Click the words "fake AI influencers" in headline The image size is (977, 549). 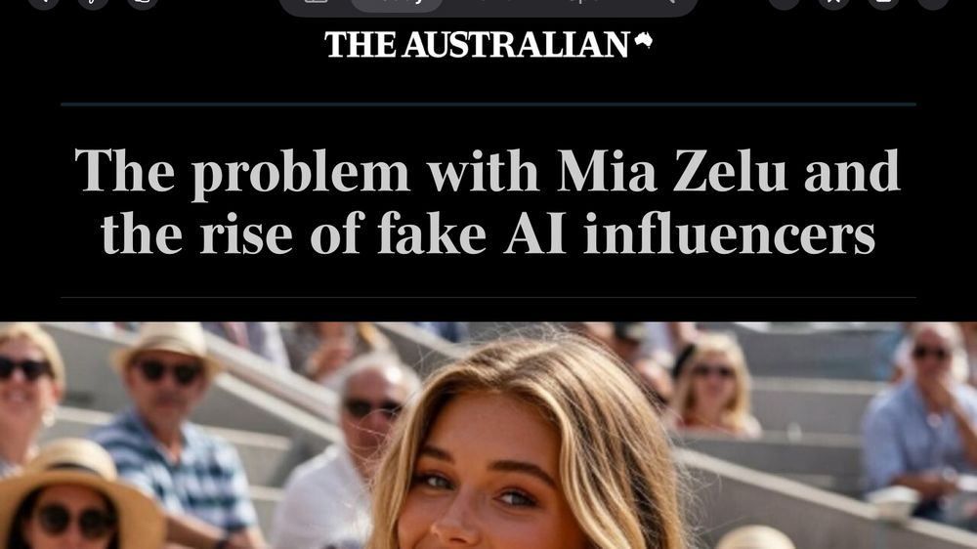[626, 233]
